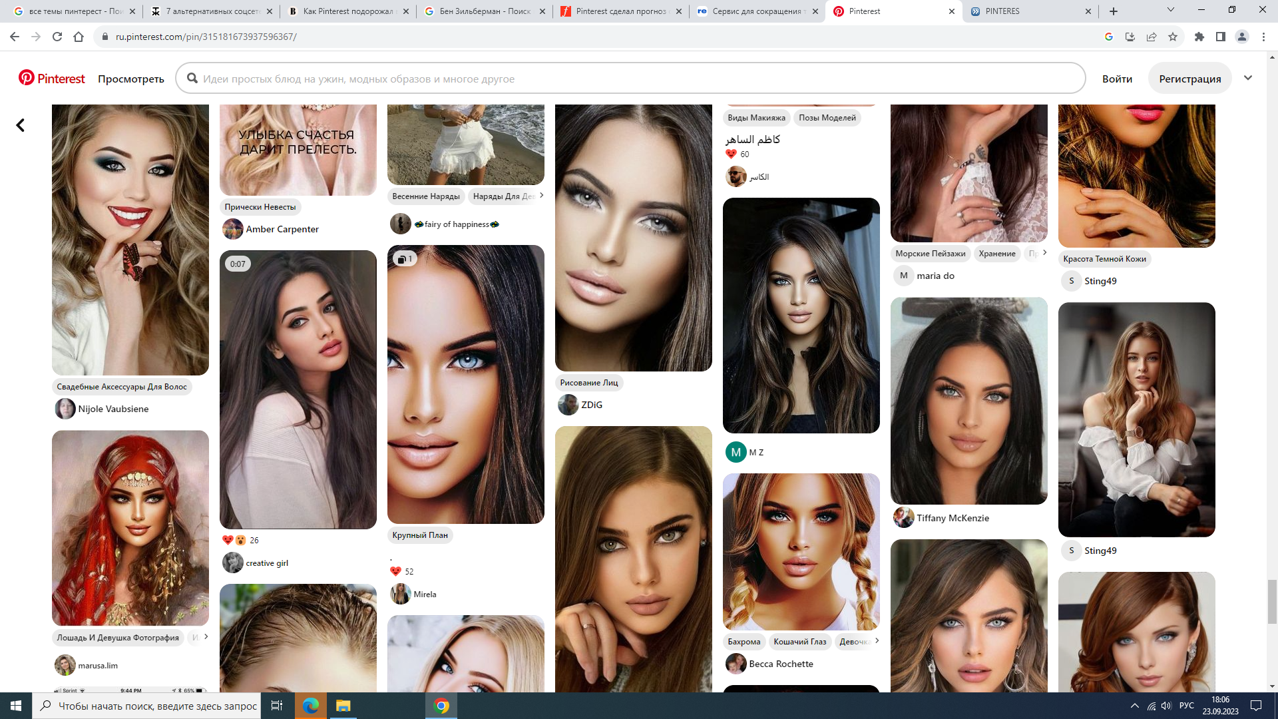1278x719 pixels.
Task: Click the search magnifier icon in Pinterest bar
Action: click(192, 79)
